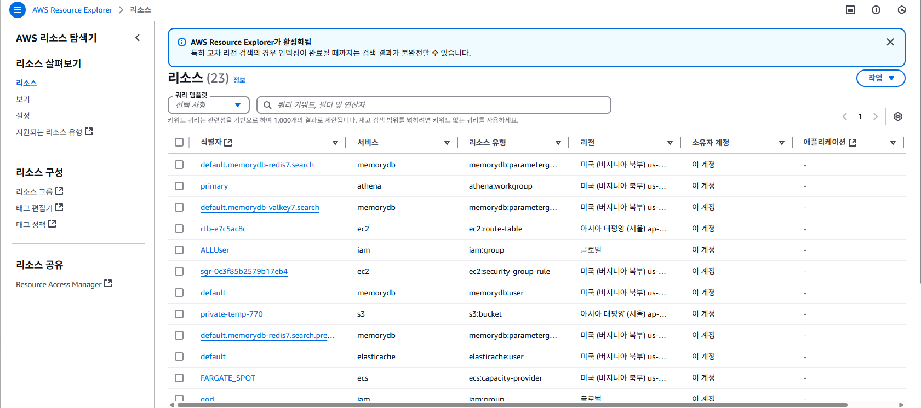Open default.memorydb-valkey7.search resource link
This screenshot has width=921, height=408.
(x=260, y=207)
